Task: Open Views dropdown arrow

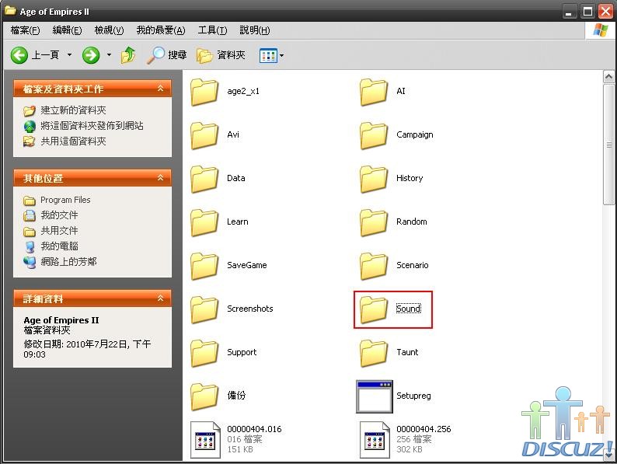Action: point(282,55)
